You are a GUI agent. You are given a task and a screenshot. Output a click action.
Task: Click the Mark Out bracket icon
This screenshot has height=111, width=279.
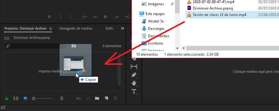click(70, 17)
